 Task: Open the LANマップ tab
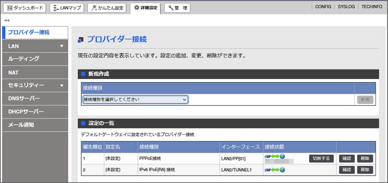tap(67, 8)
